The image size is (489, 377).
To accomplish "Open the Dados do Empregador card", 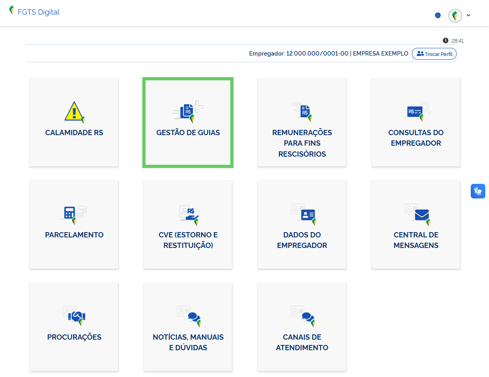I will point(302,224).
